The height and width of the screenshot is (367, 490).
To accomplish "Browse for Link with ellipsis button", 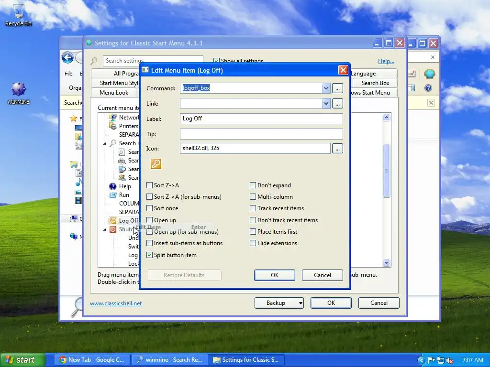I will click(337, 104).
